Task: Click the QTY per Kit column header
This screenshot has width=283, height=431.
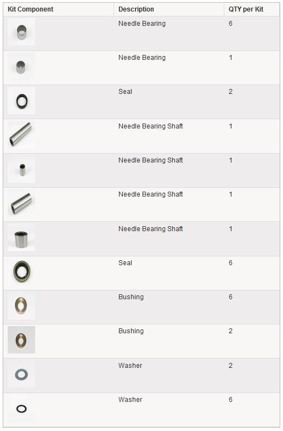Action: point(246,9)
